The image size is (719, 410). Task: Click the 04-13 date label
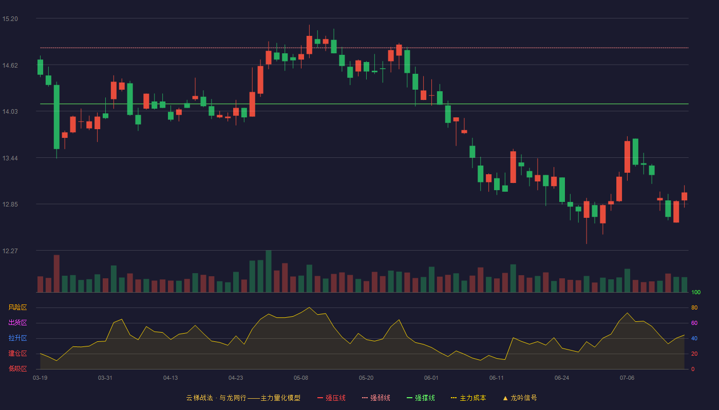coord(171,378)
